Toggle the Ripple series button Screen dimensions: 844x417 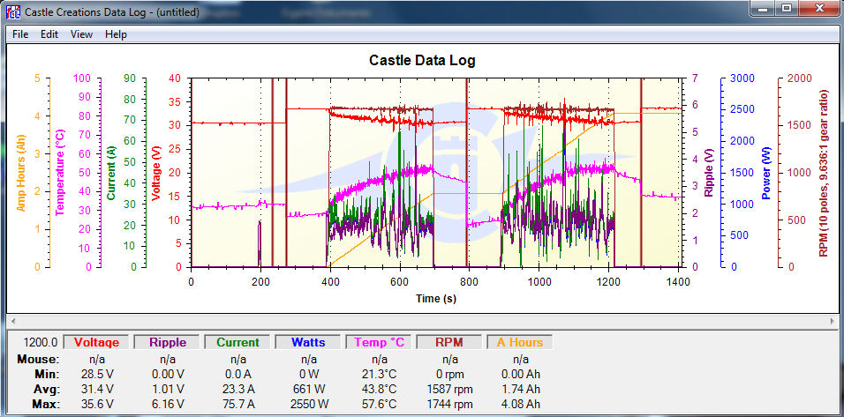click(168, 342)
